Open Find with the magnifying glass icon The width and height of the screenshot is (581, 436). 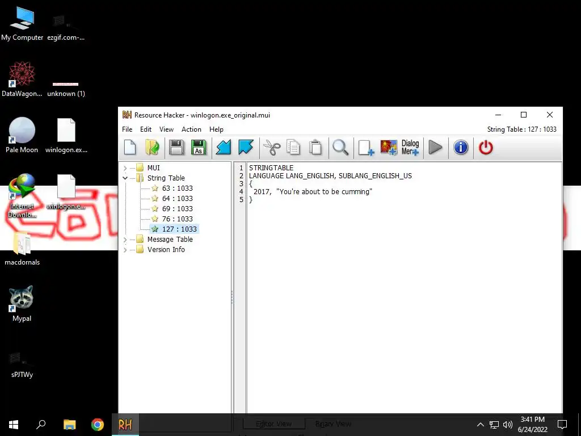340,147
